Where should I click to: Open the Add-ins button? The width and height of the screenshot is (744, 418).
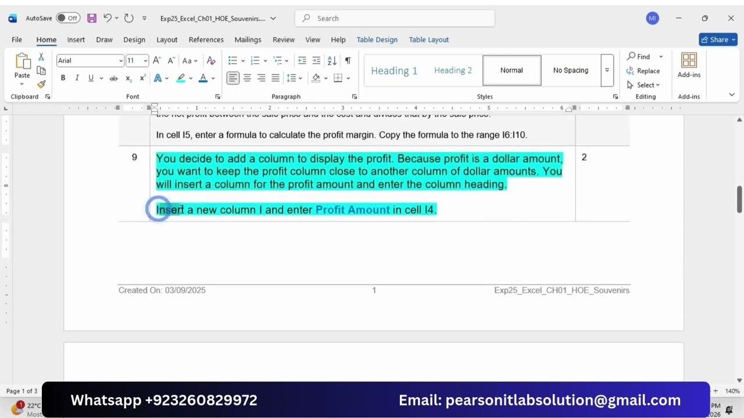689,66
